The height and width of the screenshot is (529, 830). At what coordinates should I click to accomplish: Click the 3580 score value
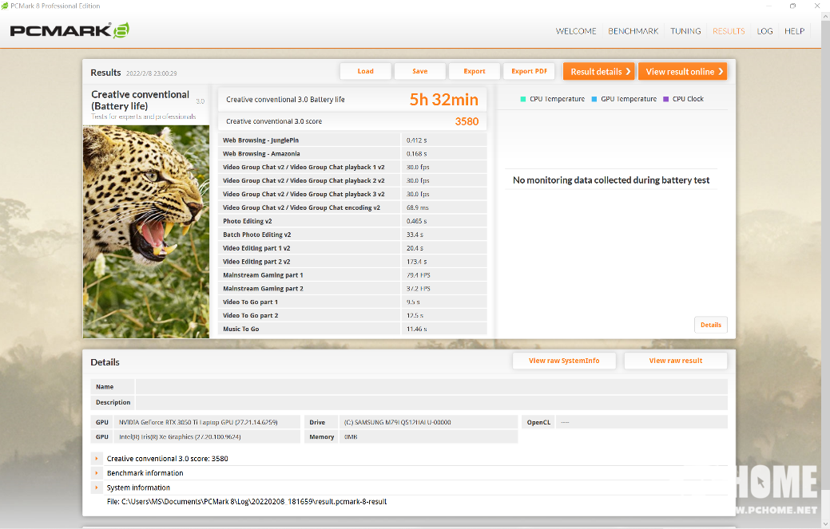467,121
